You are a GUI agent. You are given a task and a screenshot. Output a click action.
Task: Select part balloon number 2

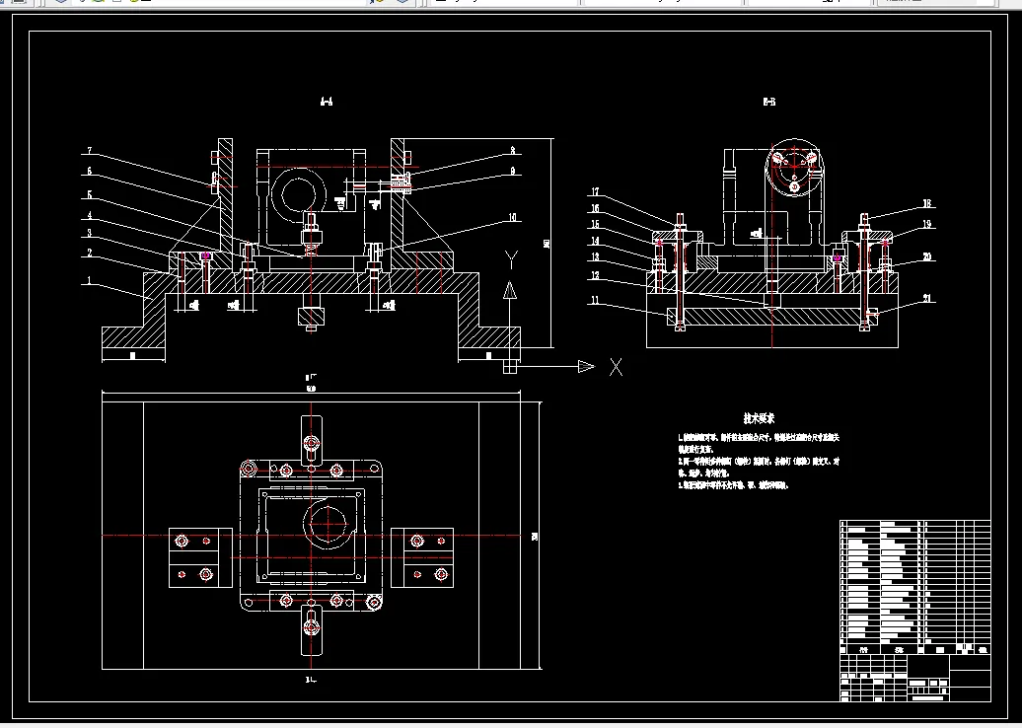90,253
